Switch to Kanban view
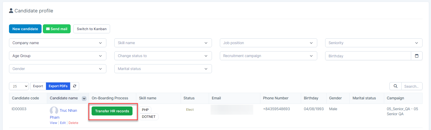Image resolution: width=431 pixels, height=130 pixels. point(92,29)
